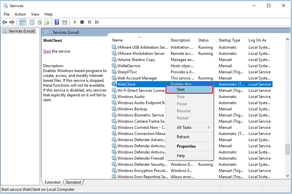
Task: Open the Help menu in menu bar
Action: (48, 14)
